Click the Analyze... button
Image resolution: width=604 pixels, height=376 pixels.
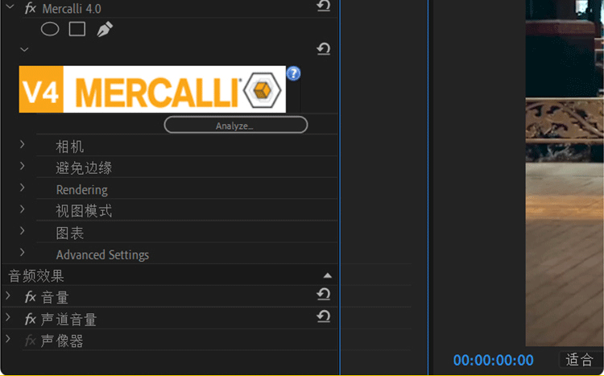coord(236,126)
